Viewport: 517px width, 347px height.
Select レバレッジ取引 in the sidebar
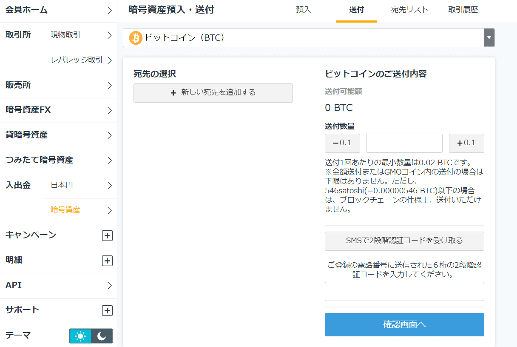(81, 60)
